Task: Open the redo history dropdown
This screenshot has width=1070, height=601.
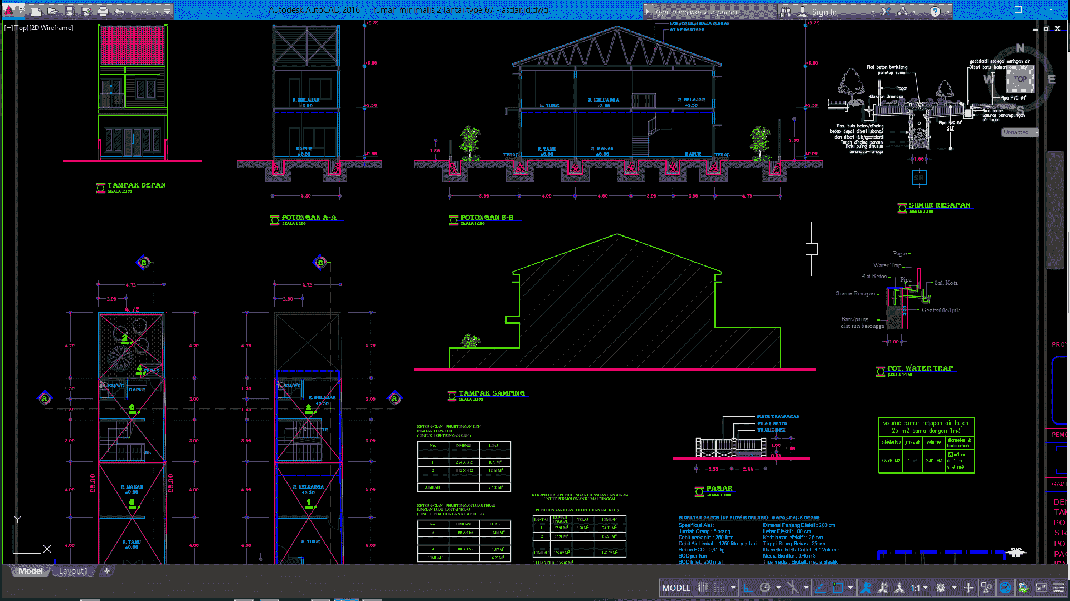Action: (157, 11)
